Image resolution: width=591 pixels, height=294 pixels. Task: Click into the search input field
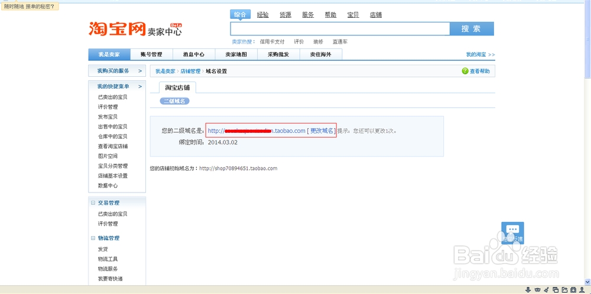pos(340,28)
